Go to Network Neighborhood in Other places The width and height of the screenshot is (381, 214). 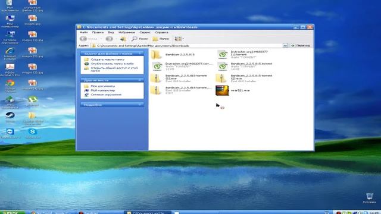pos(106,95)
